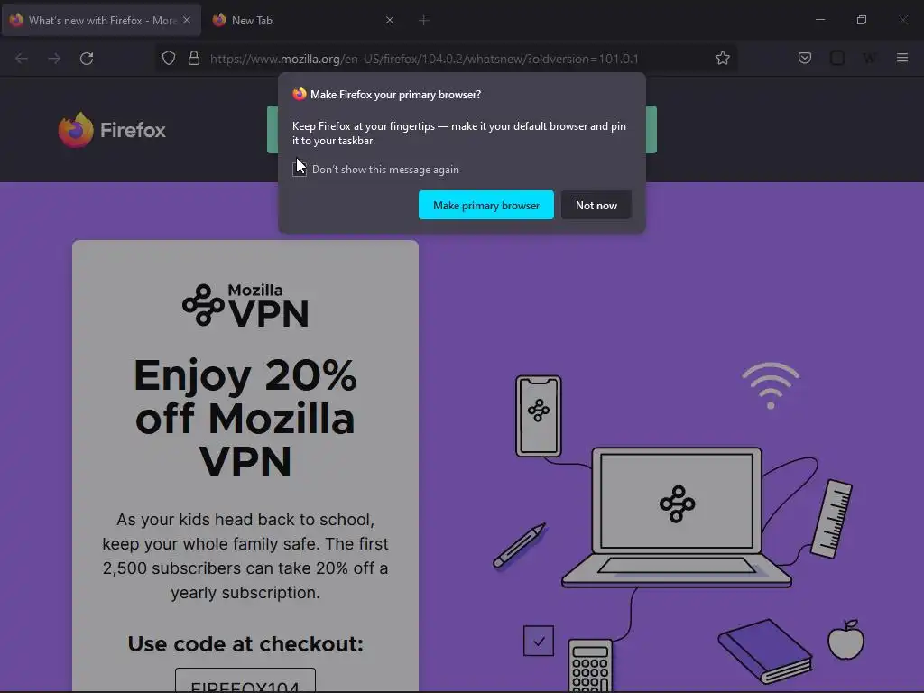Click the forward navigation arrow
Screen dimensions: 924x693
54,59
